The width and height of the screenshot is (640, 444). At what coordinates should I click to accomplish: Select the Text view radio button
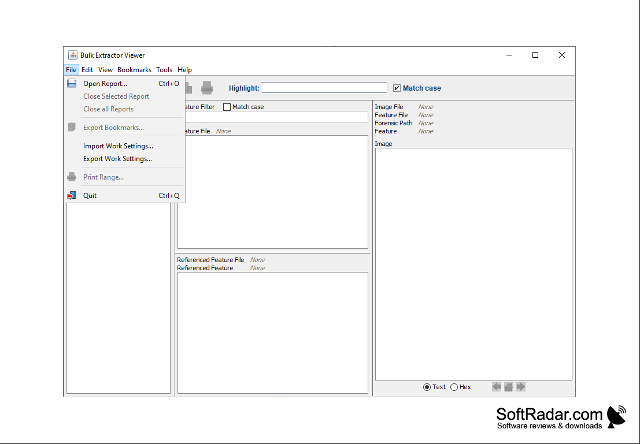tap(427, 387)
